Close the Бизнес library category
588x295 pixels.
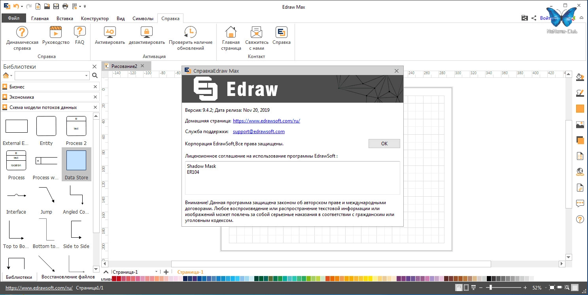pos(95,87)
